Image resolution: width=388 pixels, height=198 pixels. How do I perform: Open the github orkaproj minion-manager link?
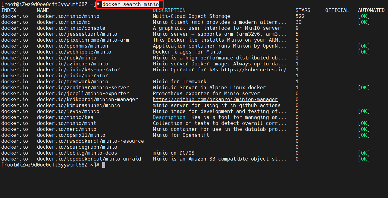coord(215,99)
